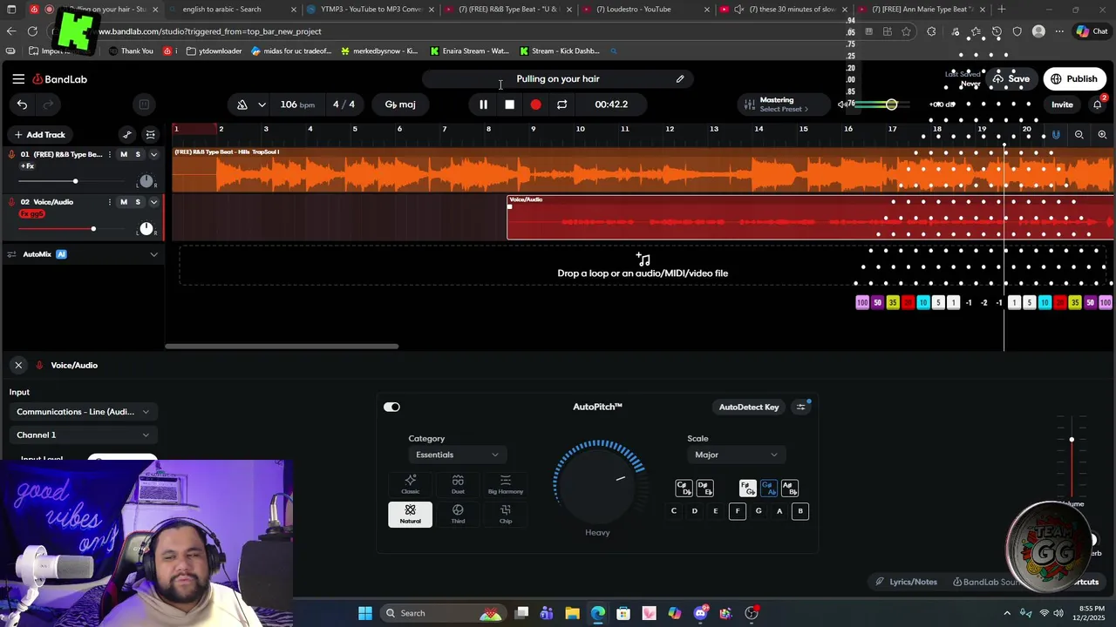The width and height of the screenshot is (1116, 627).
Task: Click the master volume slider handle
Action: tap(891, 104)
